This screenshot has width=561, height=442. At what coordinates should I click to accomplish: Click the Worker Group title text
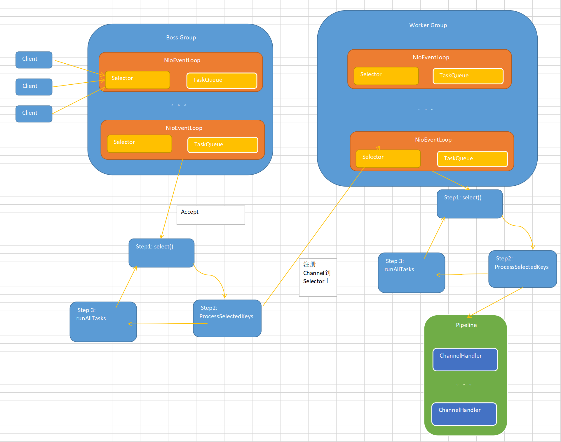click(x=428, y=25)
